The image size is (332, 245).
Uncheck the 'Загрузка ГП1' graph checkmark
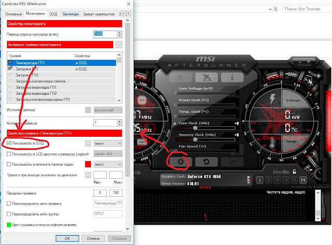coord(10,68)
